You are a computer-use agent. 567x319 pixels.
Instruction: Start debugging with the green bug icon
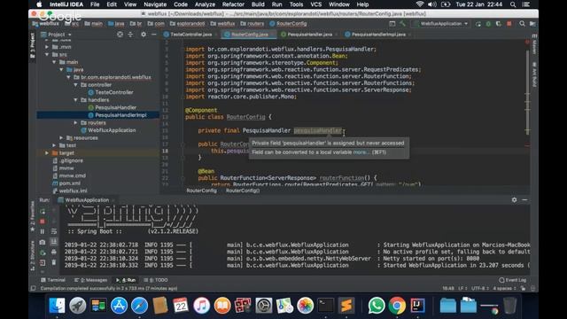click(488, 24)
